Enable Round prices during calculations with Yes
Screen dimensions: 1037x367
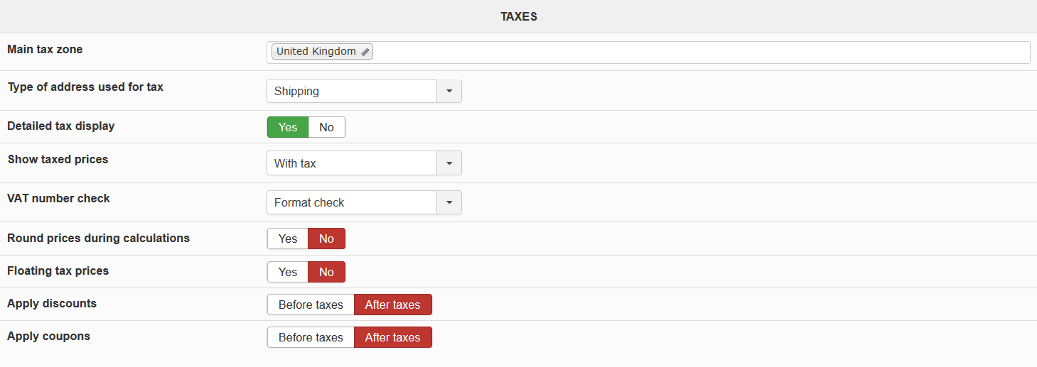point(288,239)
